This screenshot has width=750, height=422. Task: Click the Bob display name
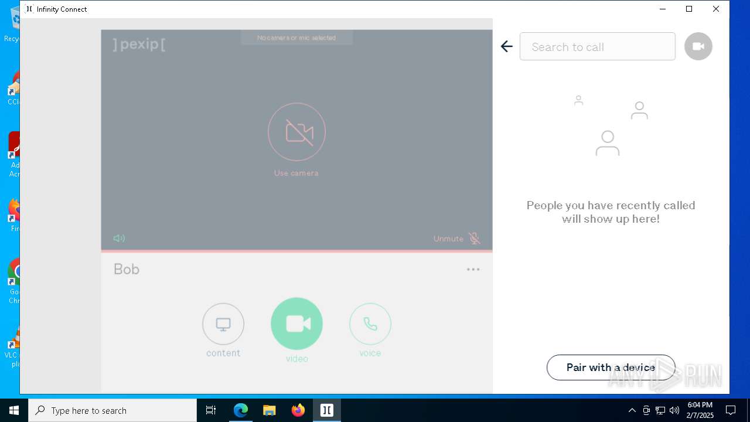pyautogui.click(x=127, y=269)
